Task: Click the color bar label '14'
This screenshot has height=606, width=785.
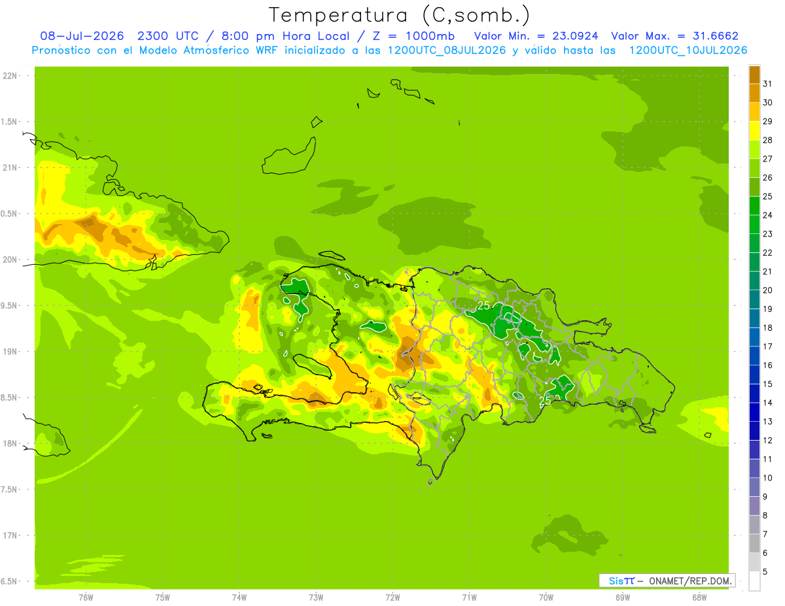Action: (767, 403)
